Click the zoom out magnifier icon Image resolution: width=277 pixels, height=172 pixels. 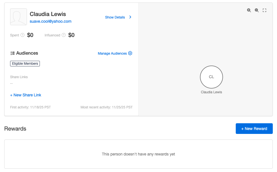click(x=257, y=10)
